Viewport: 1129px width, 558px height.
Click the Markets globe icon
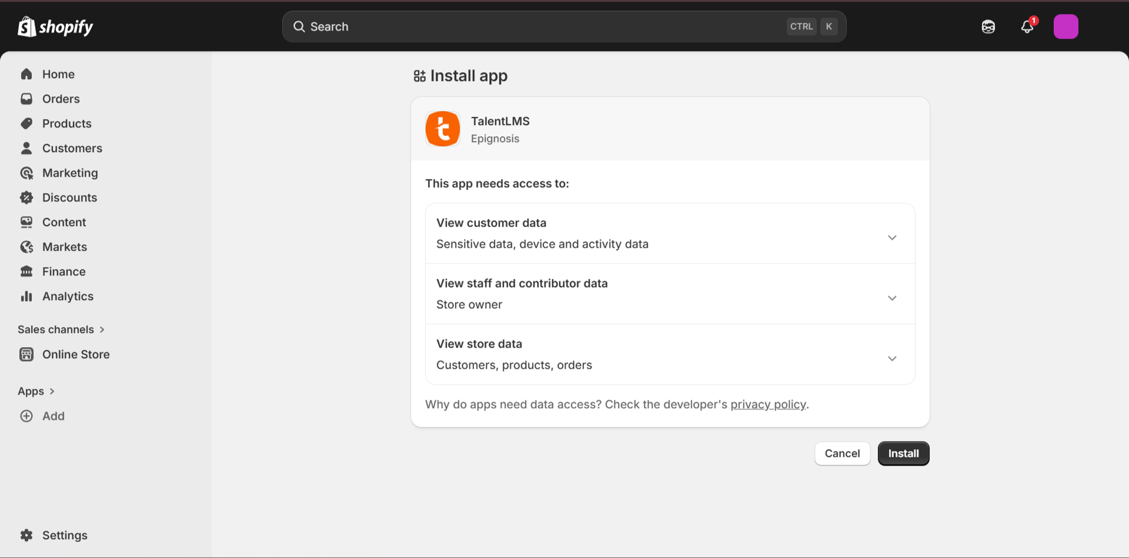tap(26, 247)
